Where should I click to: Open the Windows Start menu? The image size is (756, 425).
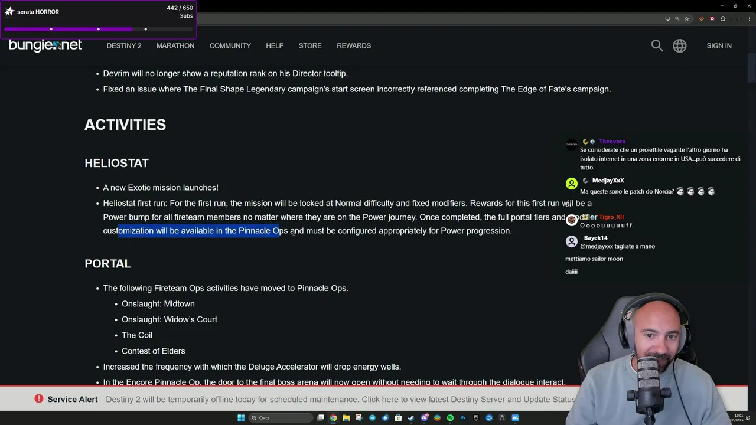(x=241, y=418)
